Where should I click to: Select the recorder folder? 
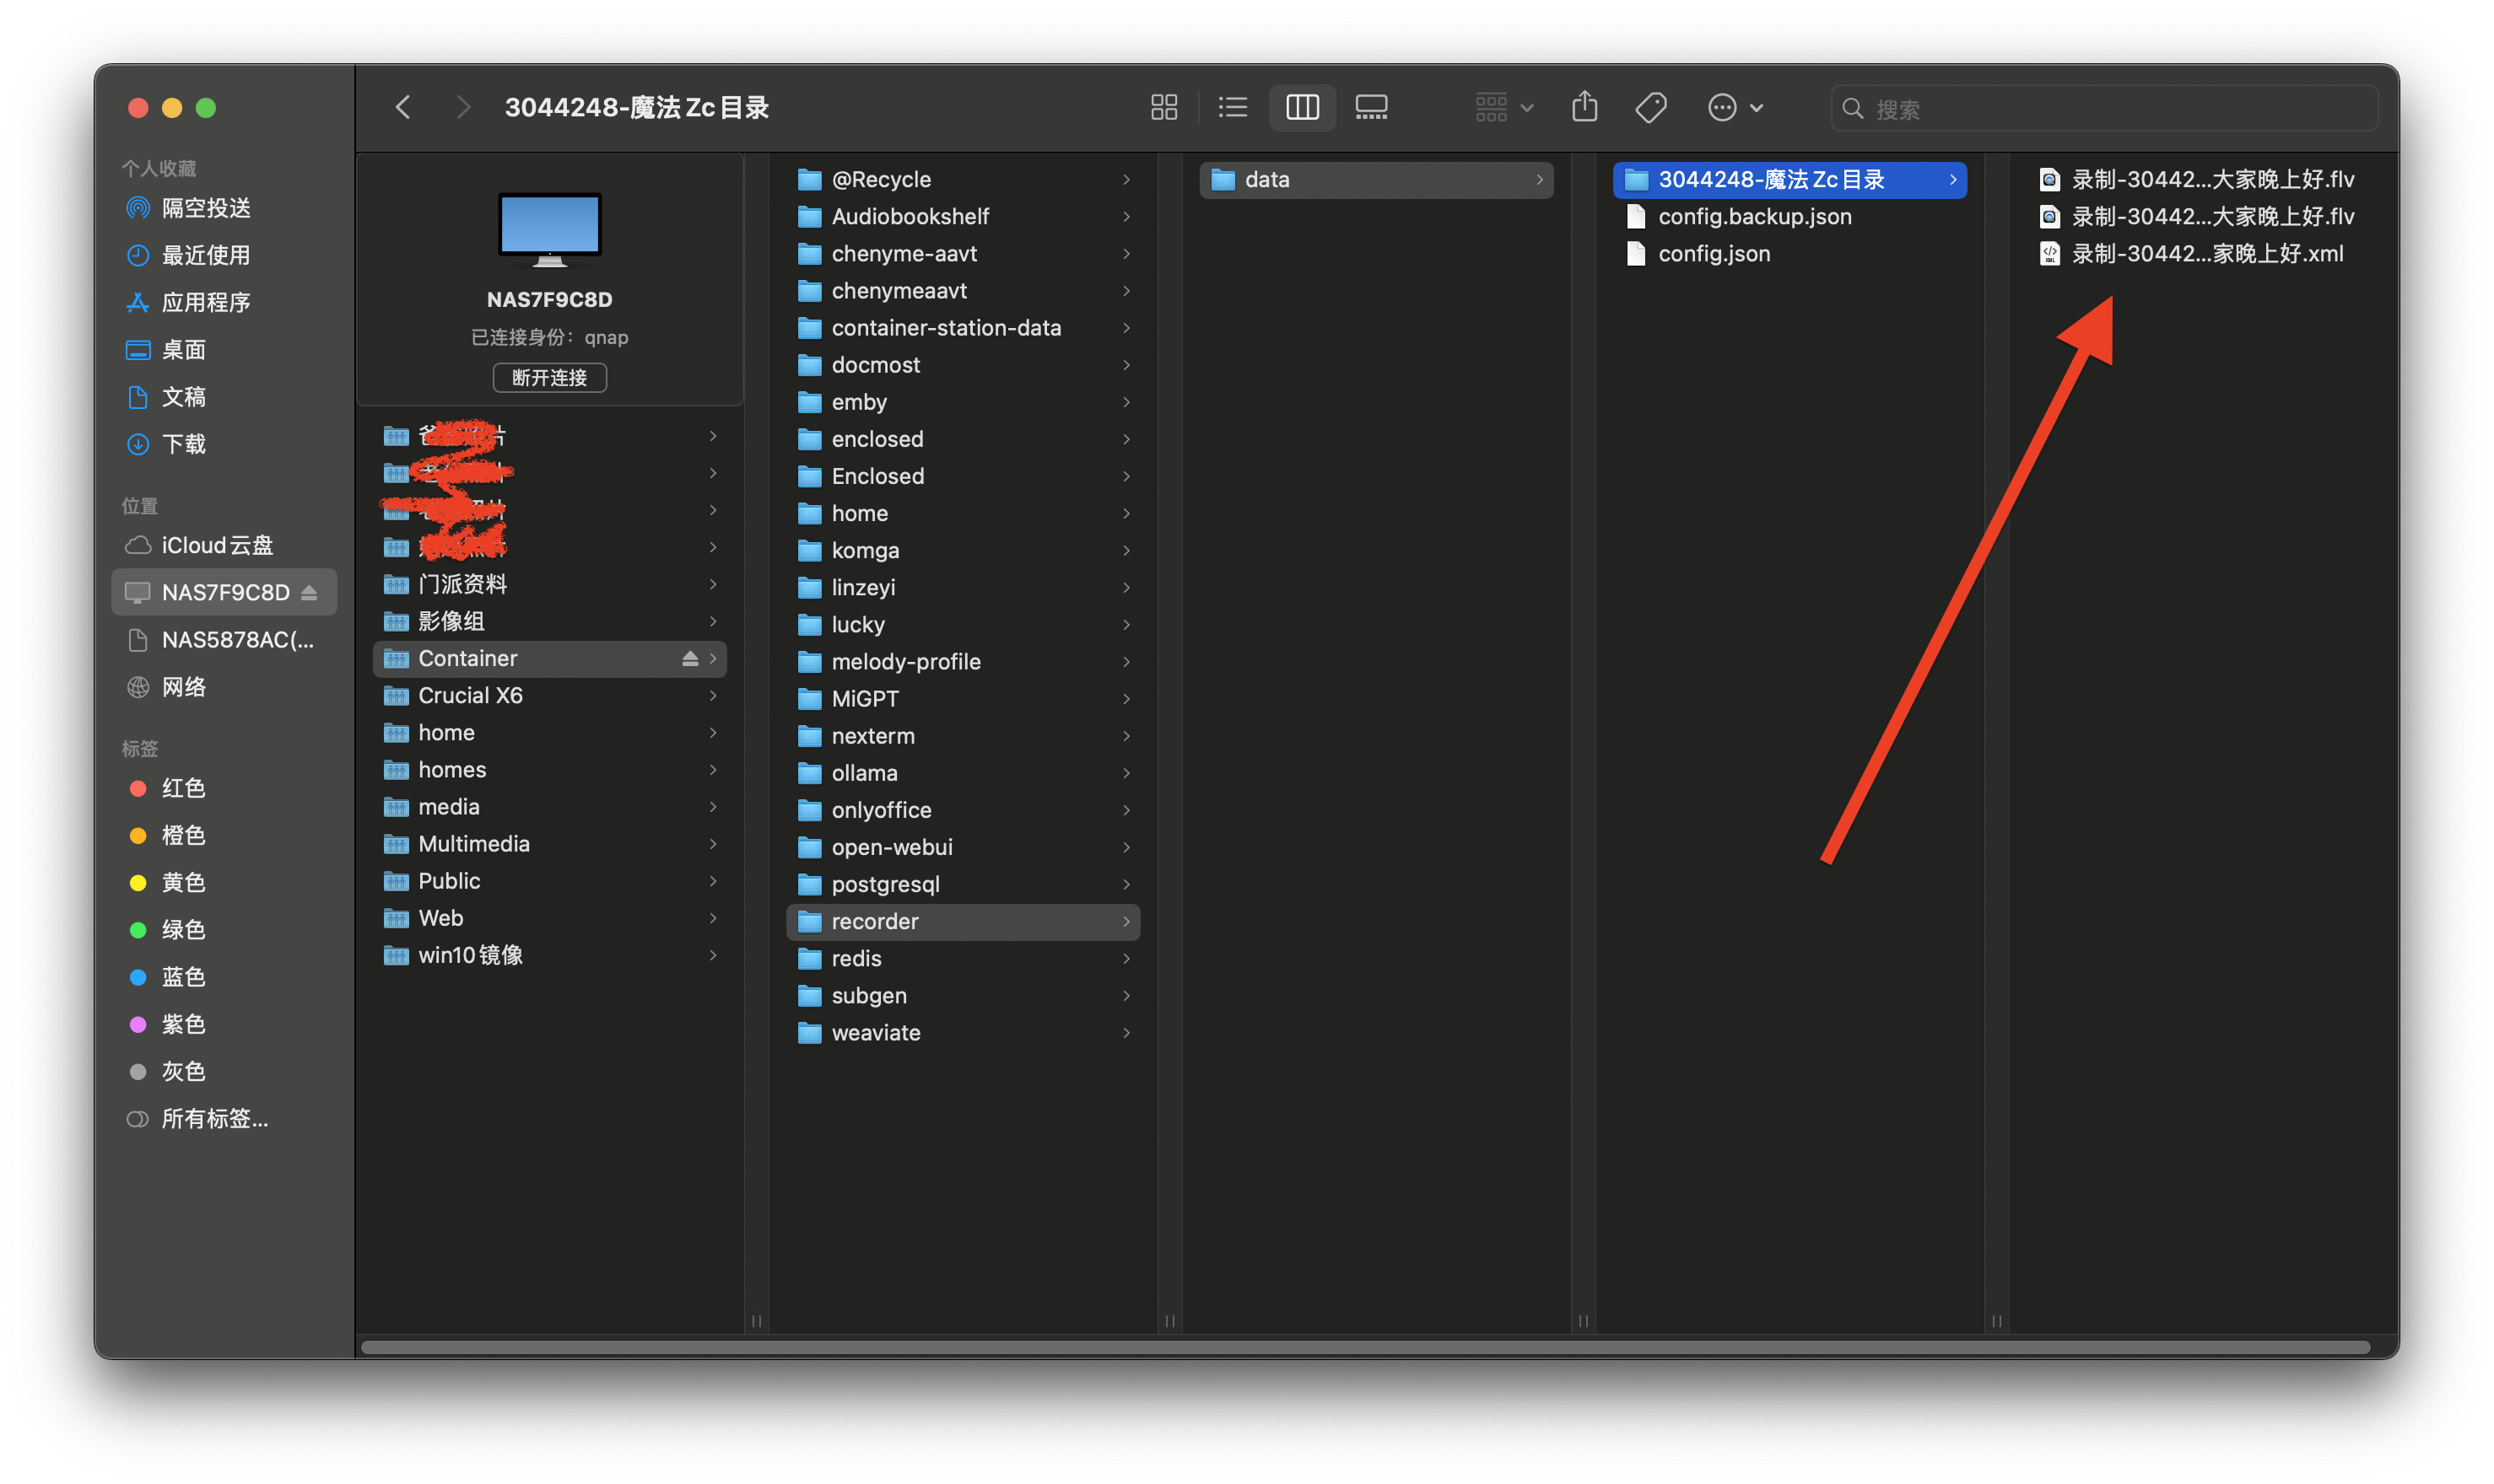click(x=963, y=921)
